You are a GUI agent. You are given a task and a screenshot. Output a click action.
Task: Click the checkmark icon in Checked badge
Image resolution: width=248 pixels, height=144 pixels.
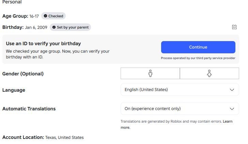tap(45, 16)
